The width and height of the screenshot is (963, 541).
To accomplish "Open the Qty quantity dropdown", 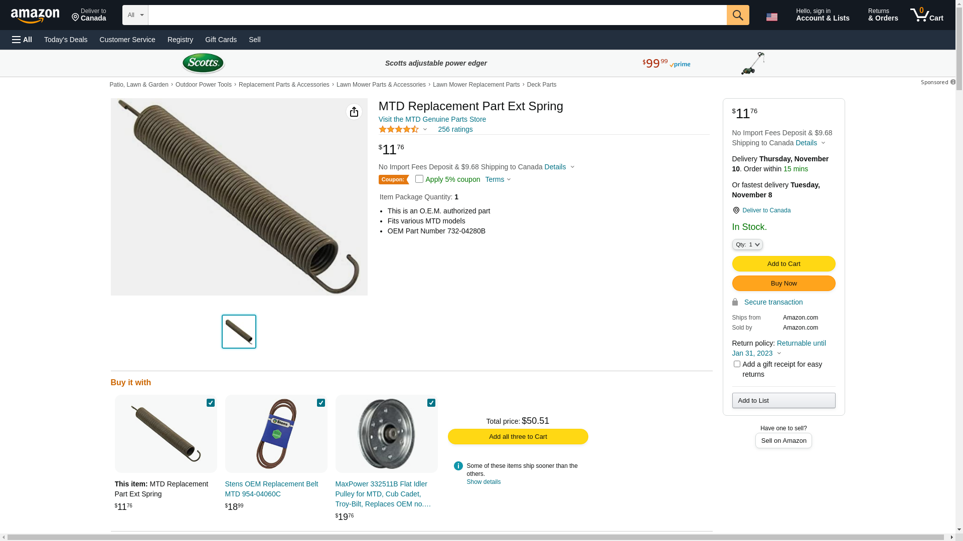I will click(747, 244).
